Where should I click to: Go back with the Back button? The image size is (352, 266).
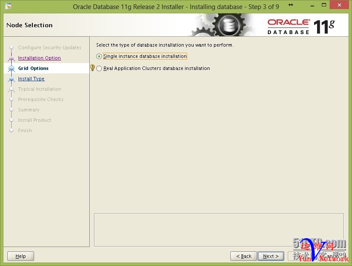(x=244, y=256)
